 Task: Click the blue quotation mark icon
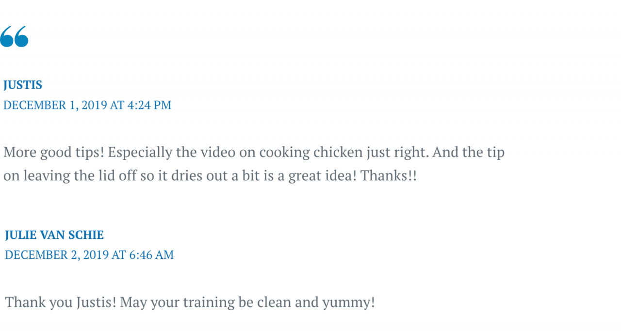click(x=14, y=37)
